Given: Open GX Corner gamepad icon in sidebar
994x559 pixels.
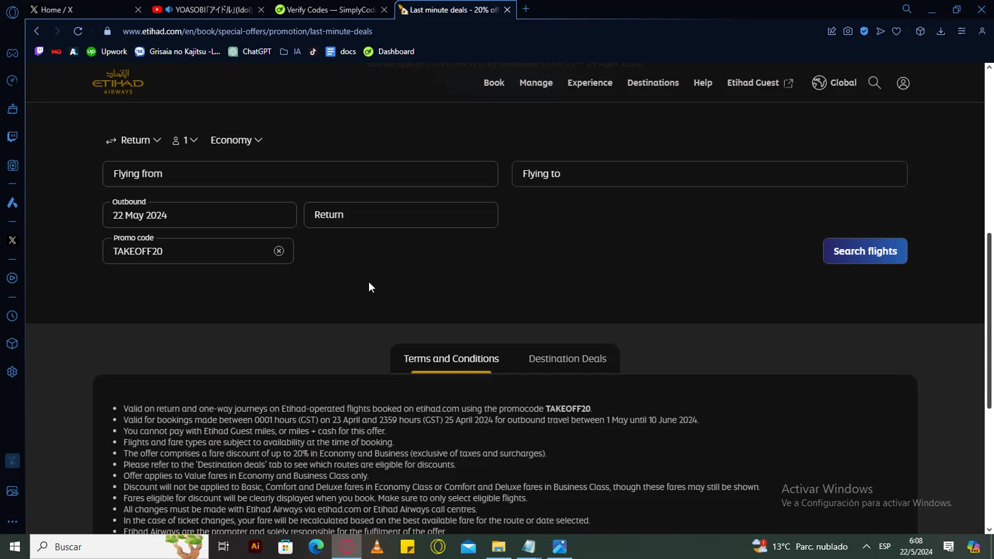Looking at the screenshot, I should [x=12, y=53].
